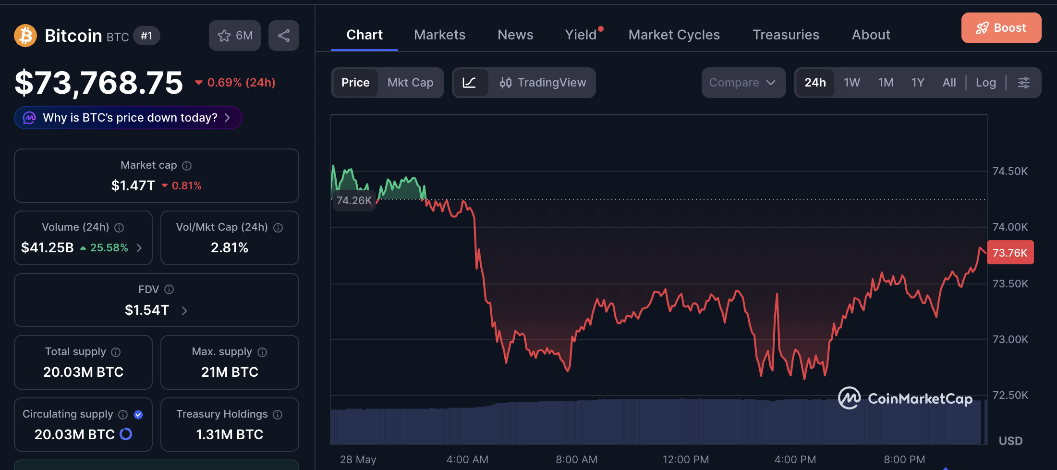1057x470 pixels.
Task: Open 'Why is BTC's price down today?'
Action: (x=128, y=118)
